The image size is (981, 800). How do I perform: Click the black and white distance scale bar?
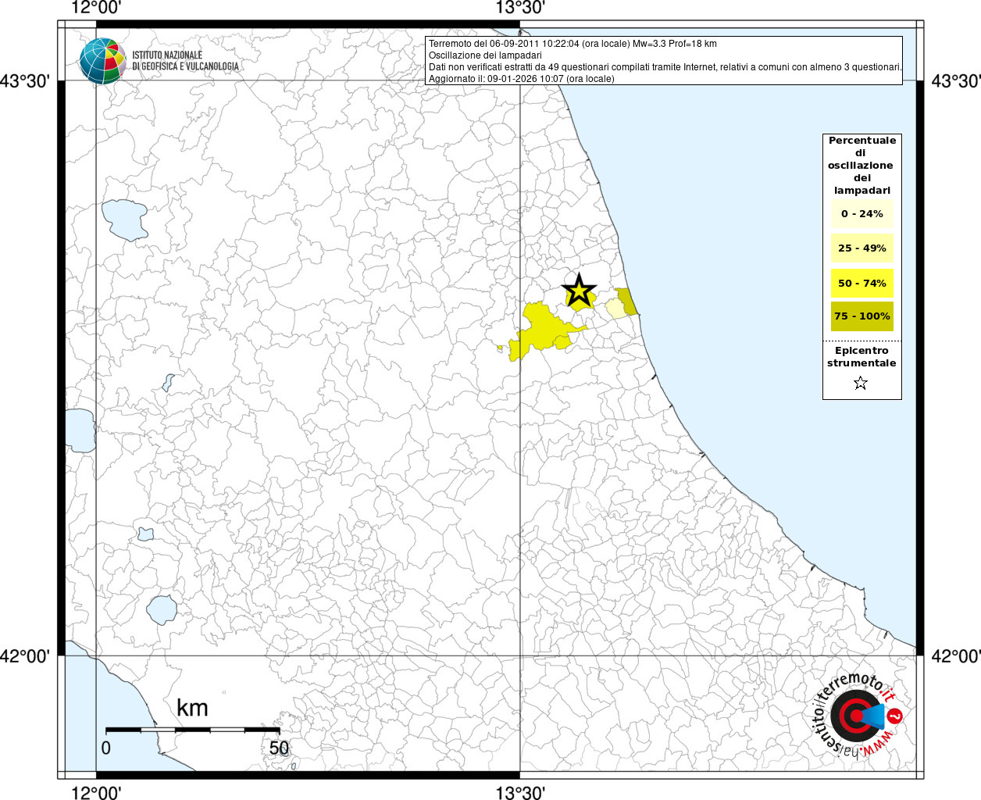coord(193,730)
